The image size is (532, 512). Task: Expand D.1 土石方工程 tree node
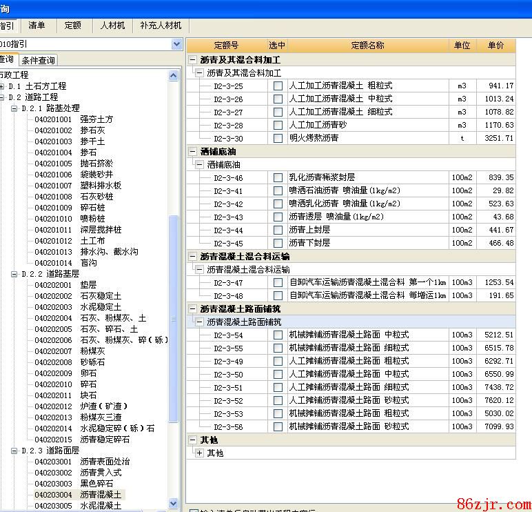coord(2,86)
